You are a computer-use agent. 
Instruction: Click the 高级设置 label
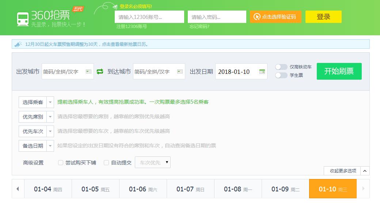(x=33, y=163)
